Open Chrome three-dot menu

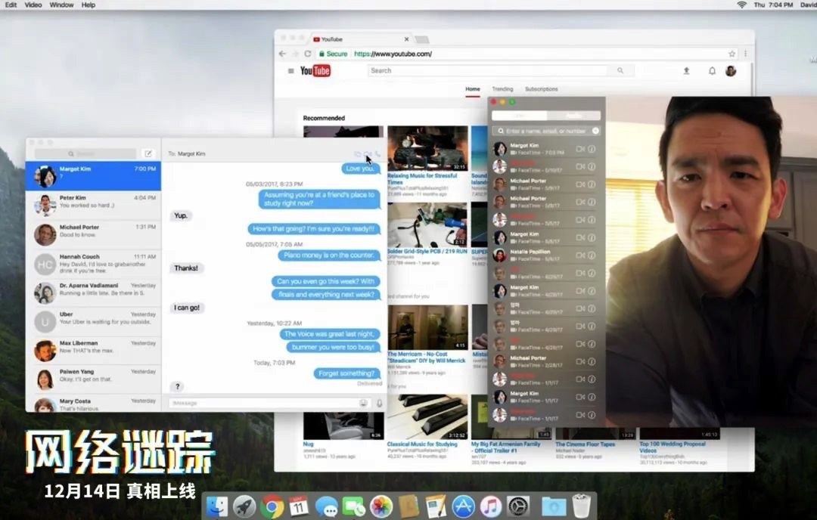tap(745, 54)
